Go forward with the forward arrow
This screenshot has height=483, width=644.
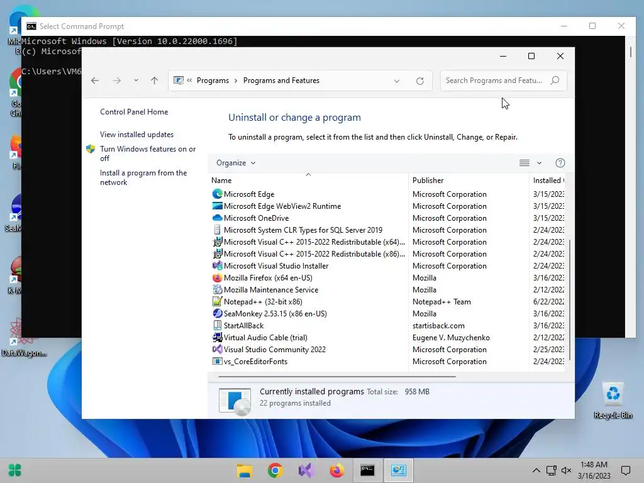(x=117, y=80)
